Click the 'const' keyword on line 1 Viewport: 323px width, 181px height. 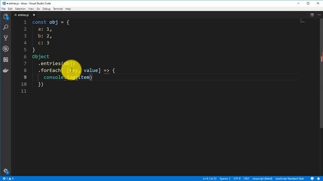point(39,22)
